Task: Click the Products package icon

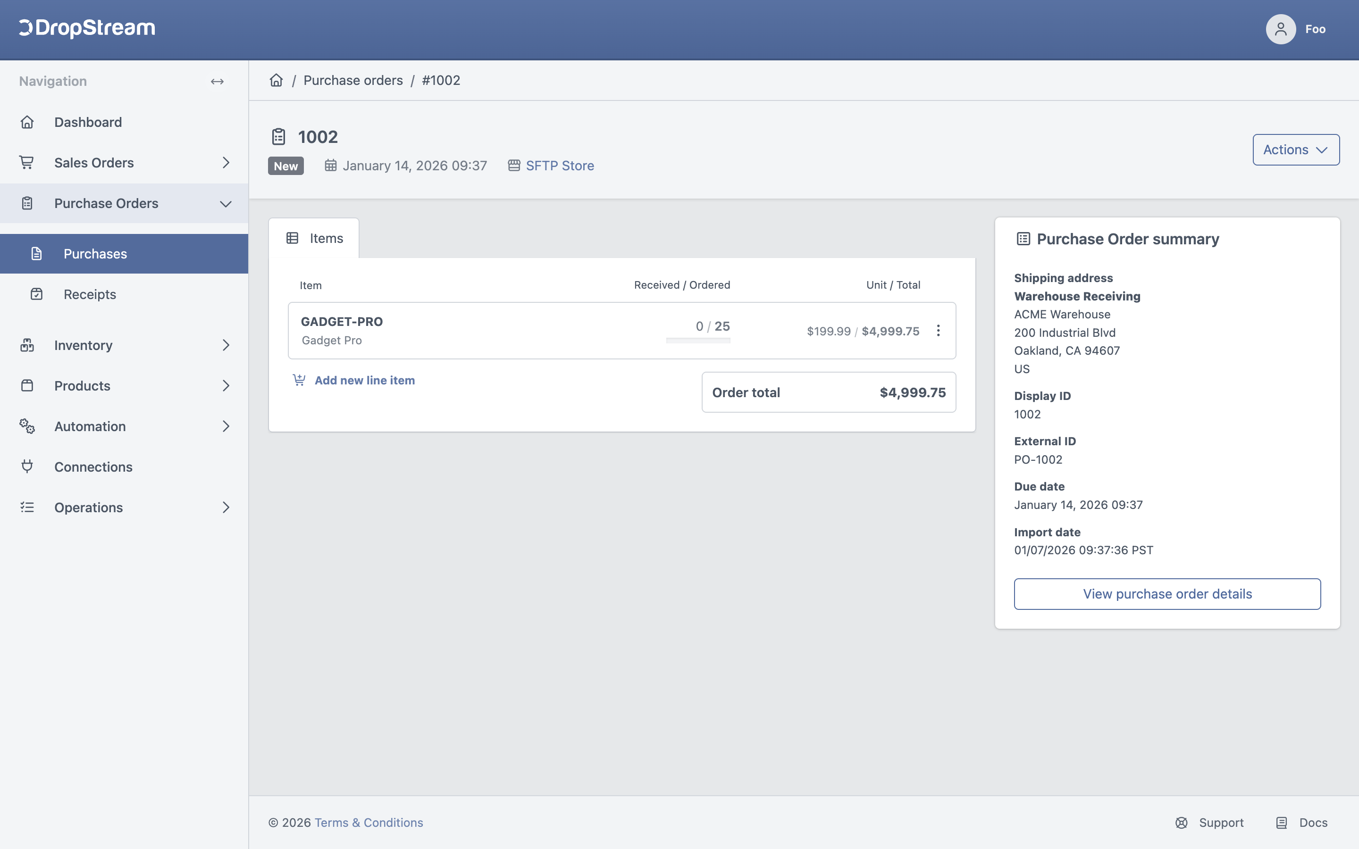Action: pyautogui.click(x=27, y=386)
